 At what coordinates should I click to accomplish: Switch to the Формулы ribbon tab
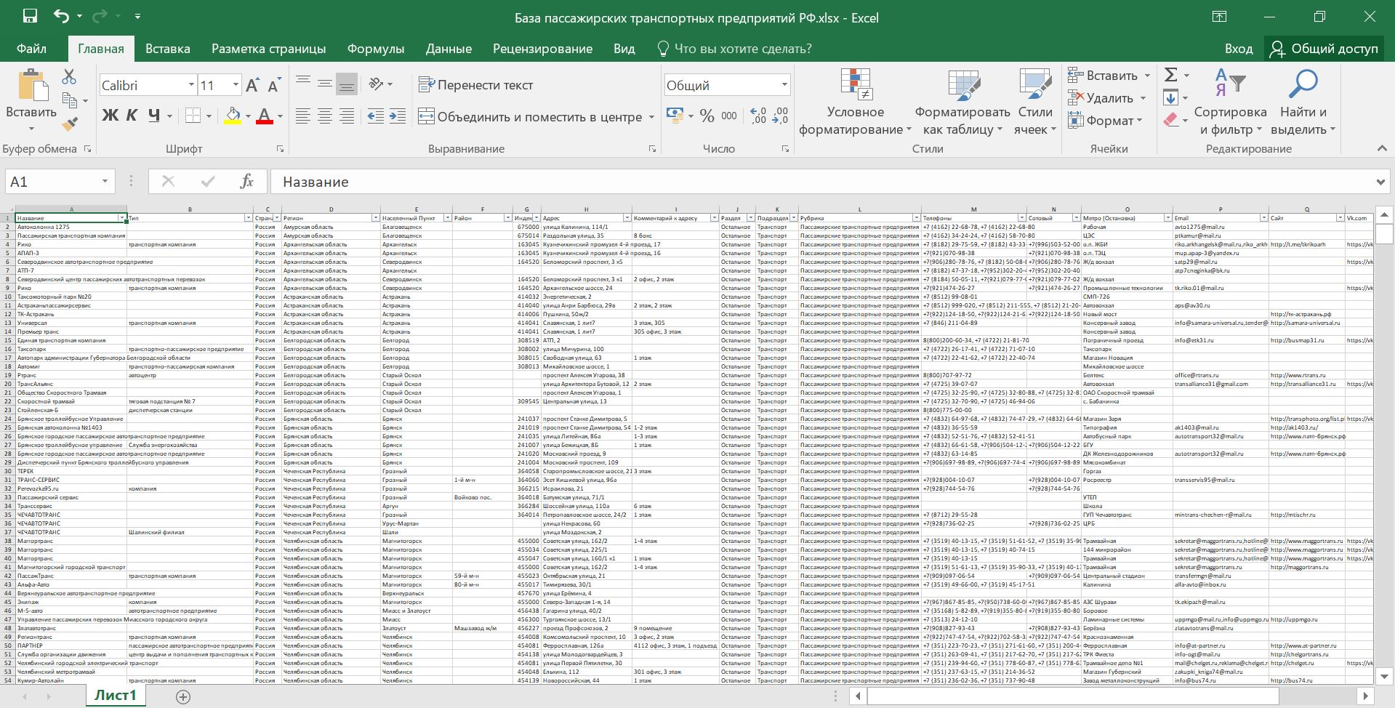coord(375,49)
